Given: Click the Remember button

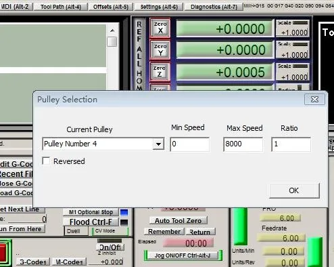Looking at the screenshot, I should (164, 232).
